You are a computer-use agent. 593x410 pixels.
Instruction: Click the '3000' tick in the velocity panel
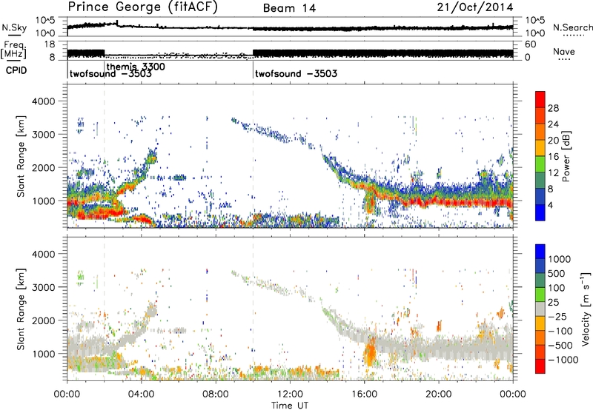pos(43,287)
